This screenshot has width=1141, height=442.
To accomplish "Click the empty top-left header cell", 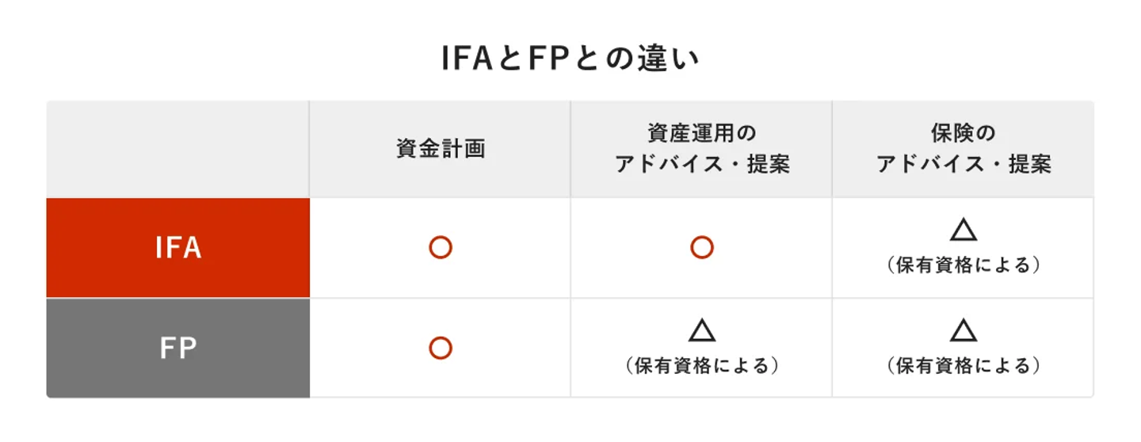I will 178,149.
